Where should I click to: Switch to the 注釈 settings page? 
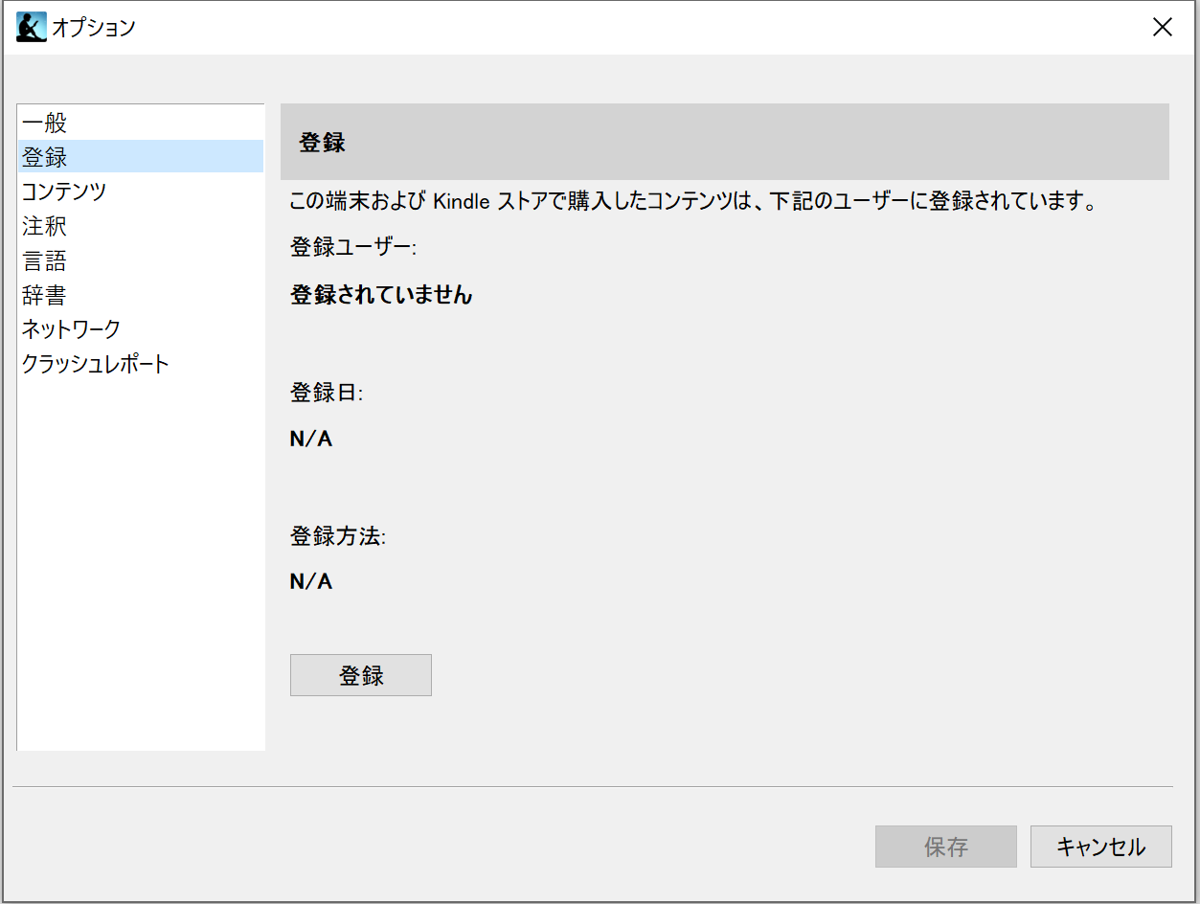[x=45, y=227]
